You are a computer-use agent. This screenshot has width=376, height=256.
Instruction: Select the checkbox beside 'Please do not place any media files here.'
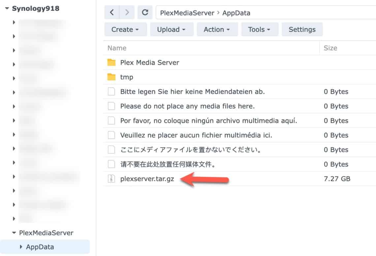coord(111,106)
